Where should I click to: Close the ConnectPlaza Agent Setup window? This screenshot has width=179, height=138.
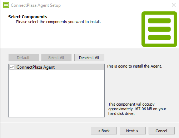[174, 5]
